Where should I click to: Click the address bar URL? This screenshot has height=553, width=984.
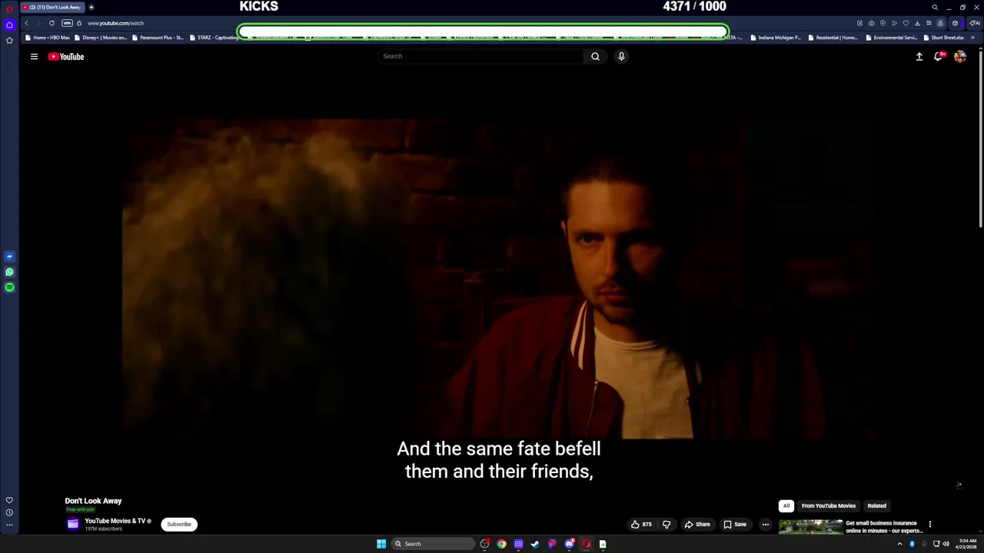pos(115,23)
